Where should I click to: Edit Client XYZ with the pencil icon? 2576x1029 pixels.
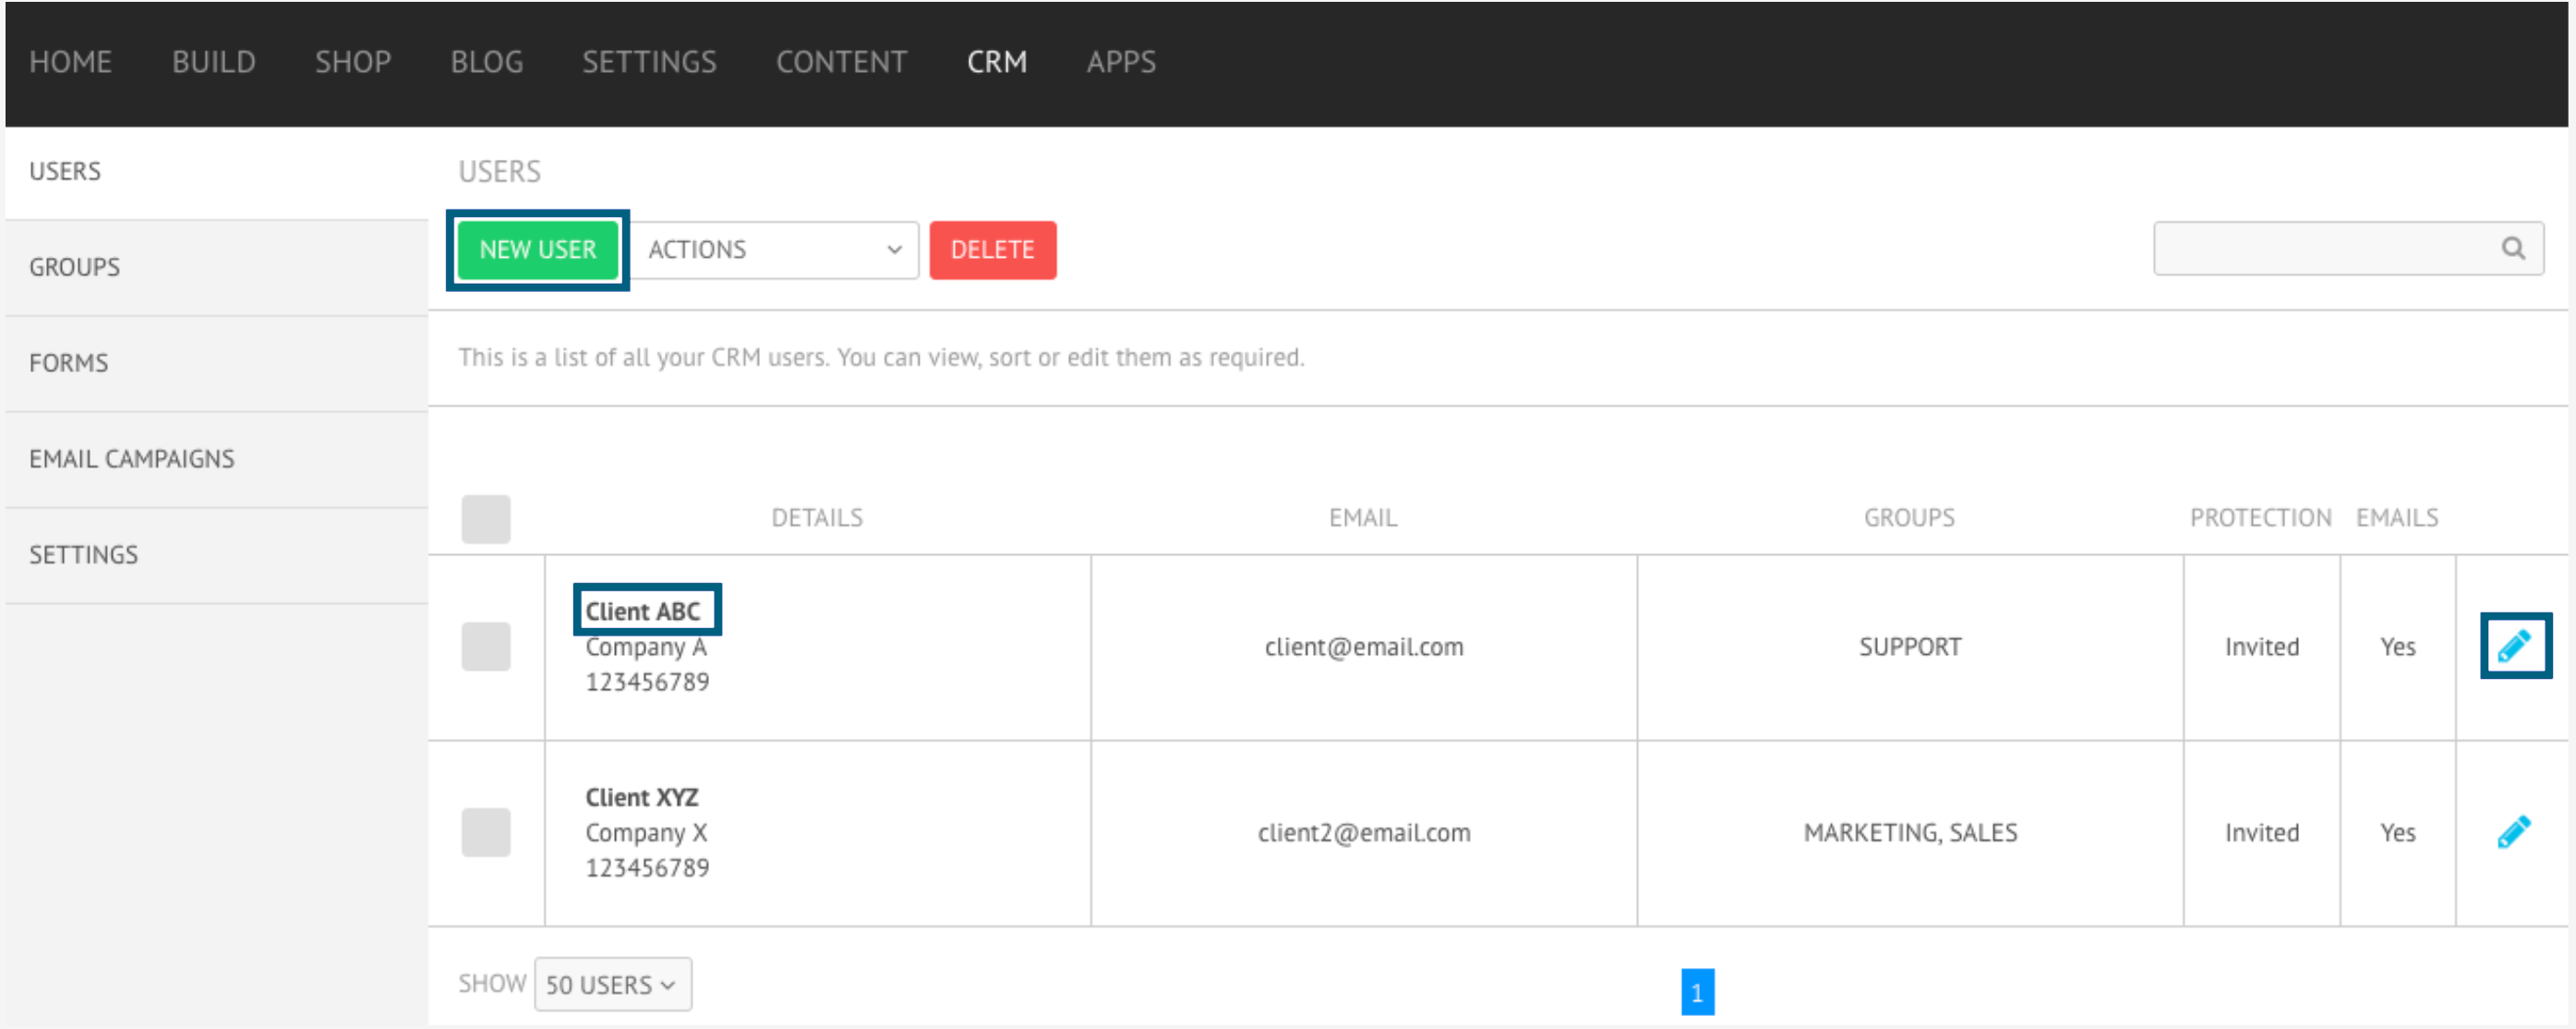point(2514,832)
